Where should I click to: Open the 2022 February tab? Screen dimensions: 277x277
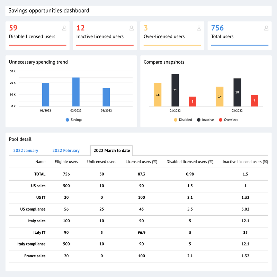[66, 151]
